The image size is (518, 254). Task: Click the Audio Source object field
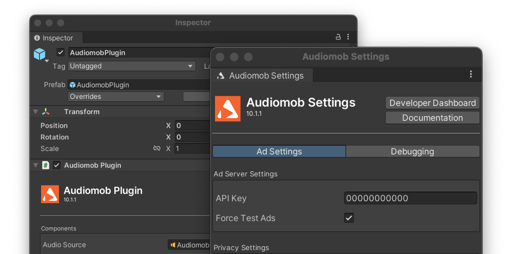189,245
